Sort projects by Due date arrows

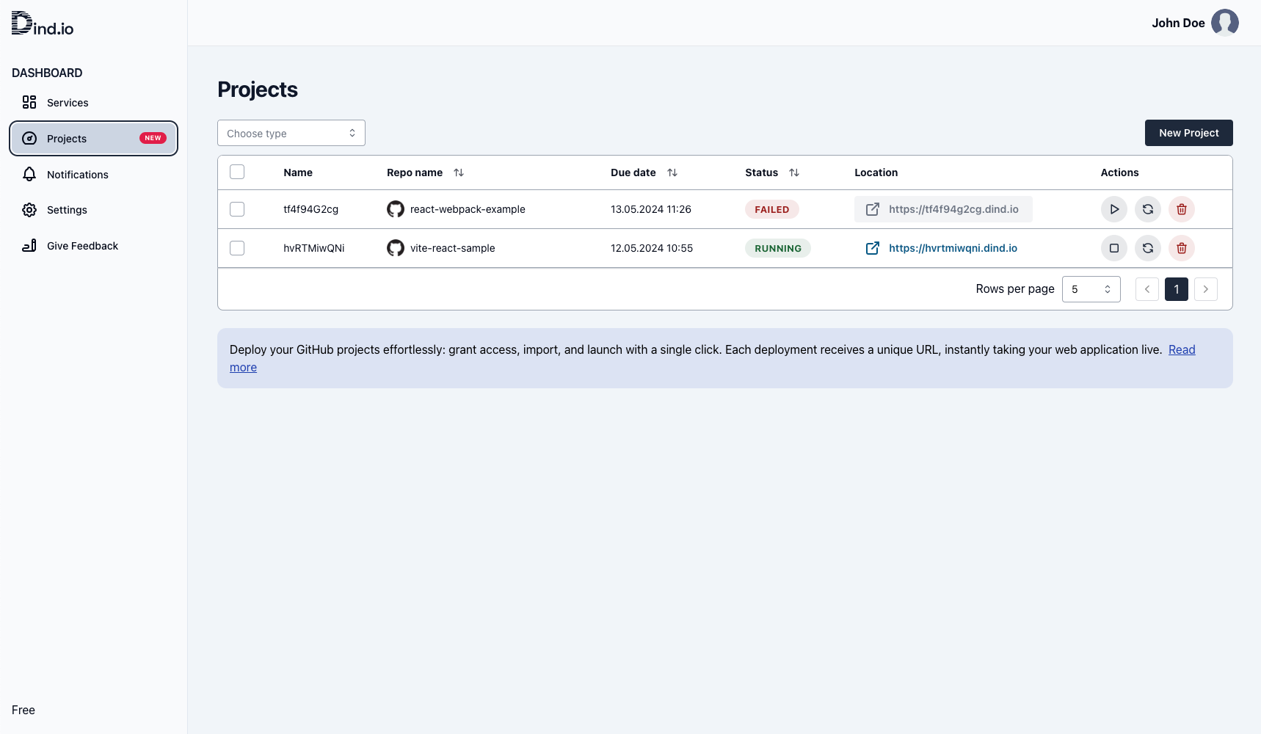[672, 172]
